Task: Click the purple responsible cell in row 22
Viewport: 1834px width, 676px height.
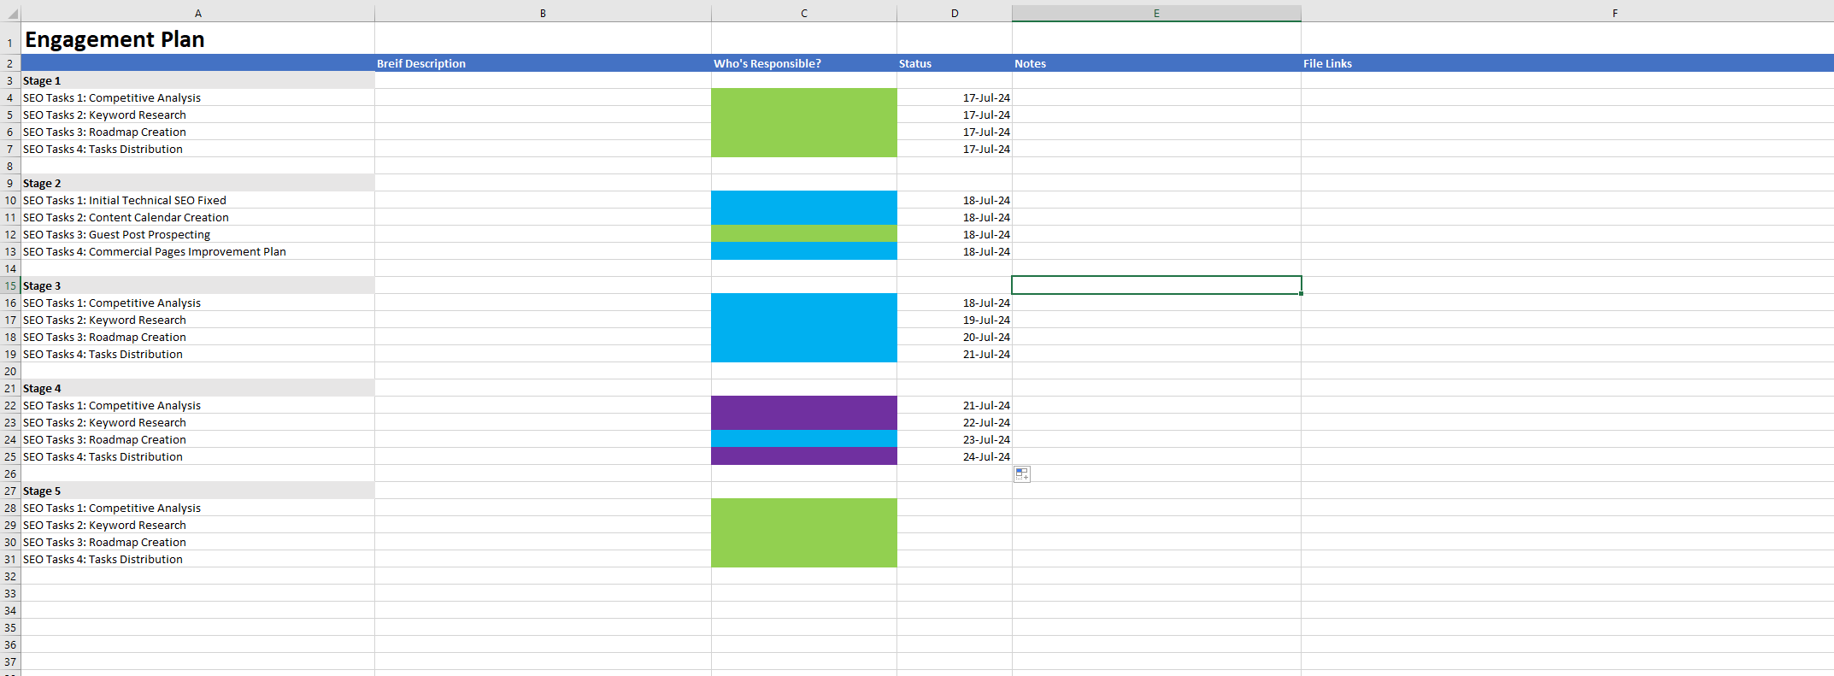Action: [x=804, y=405]
